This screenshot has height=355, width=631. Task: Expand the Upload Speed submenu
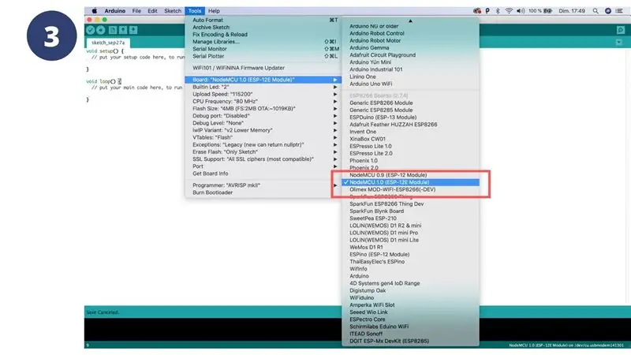pos(263,94)
